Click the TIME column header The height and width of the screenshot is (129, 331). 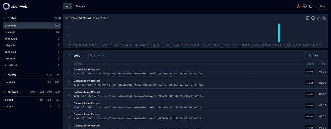[323, 64]
